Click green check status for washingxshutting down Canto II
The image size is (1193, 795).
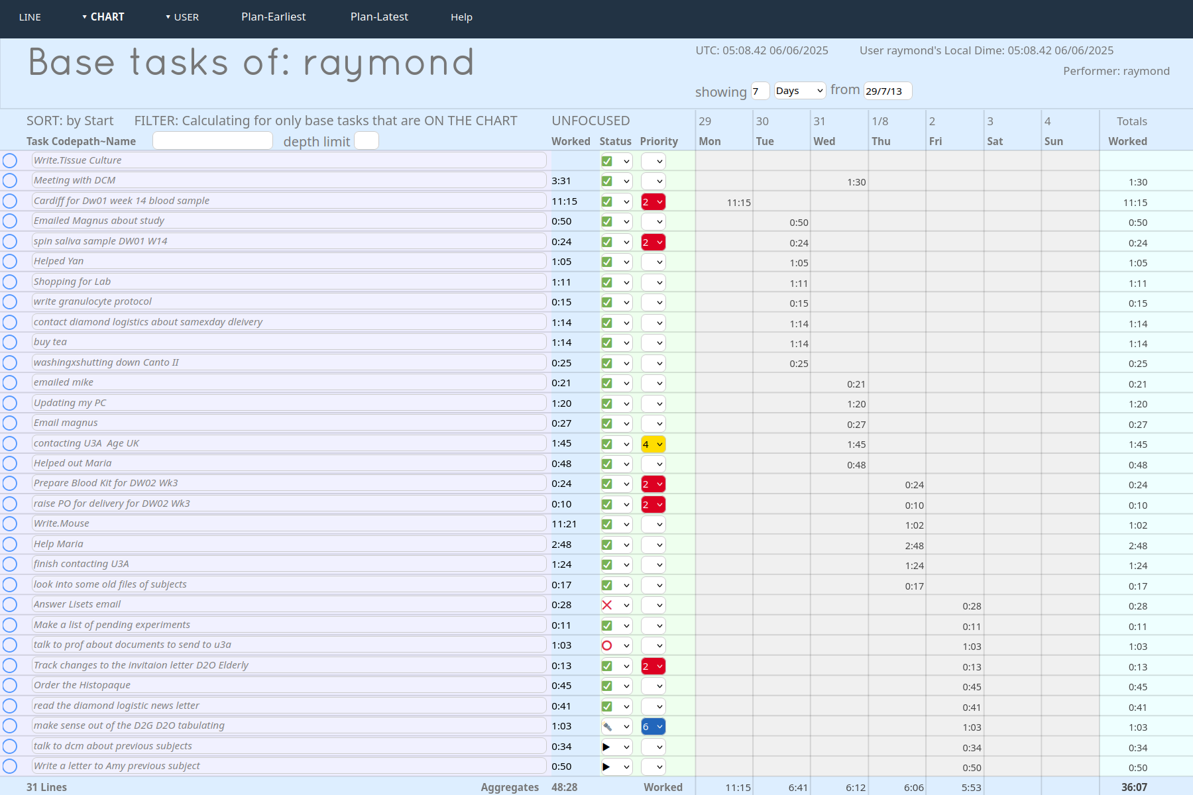pyautogui.click(x=607, y=363)
